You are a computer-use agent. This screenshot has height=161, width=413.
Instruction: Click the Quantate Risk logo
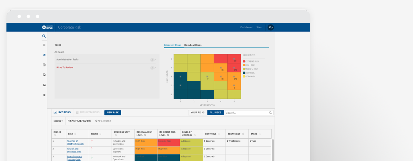point(47,27)
